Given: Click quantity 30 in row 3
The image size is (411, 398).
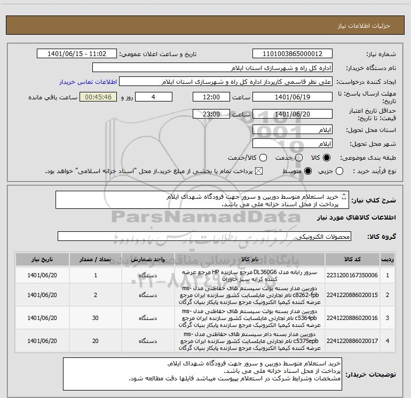Looking at the screenshot, I should click(96, 318).
